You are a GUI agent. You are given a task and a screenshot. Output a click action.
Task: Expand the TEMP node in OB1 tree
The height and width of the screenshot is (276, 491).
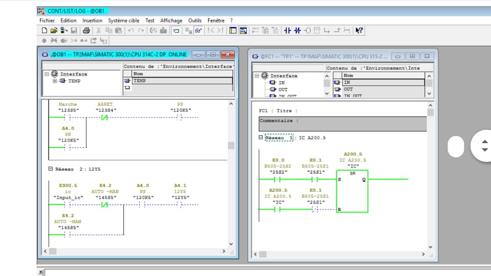(55, 81)
